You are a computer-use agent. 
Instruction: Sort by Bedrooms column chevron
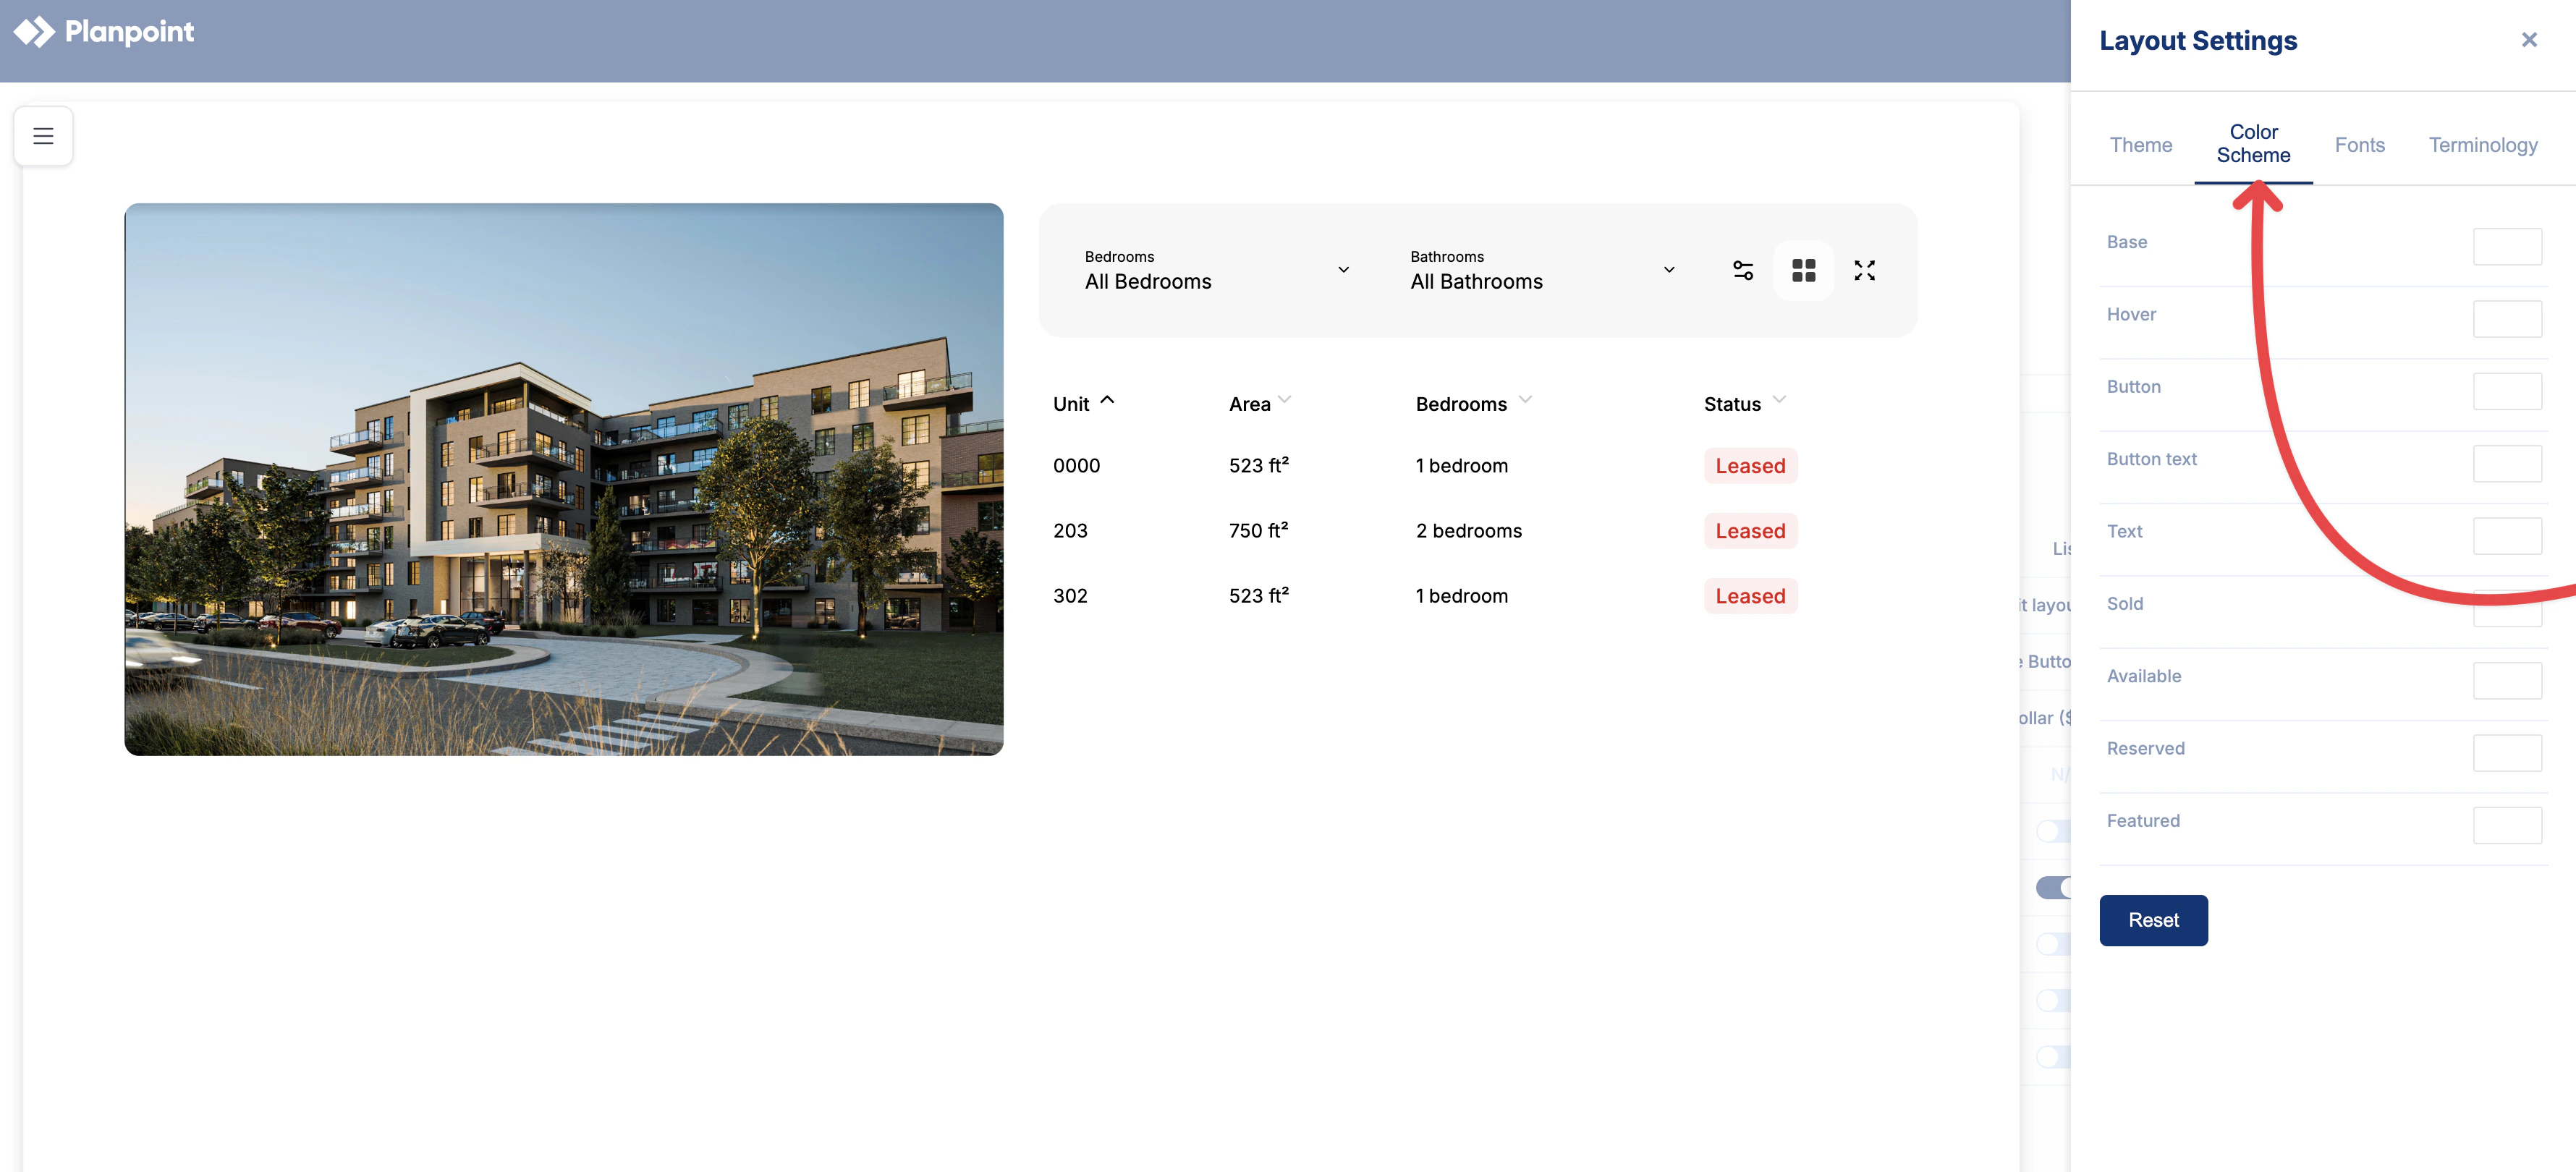tap(1525, 400)
